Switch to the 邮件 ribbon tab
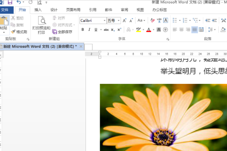The width and height of the screenshot is (227, 151). coord(109,10)
